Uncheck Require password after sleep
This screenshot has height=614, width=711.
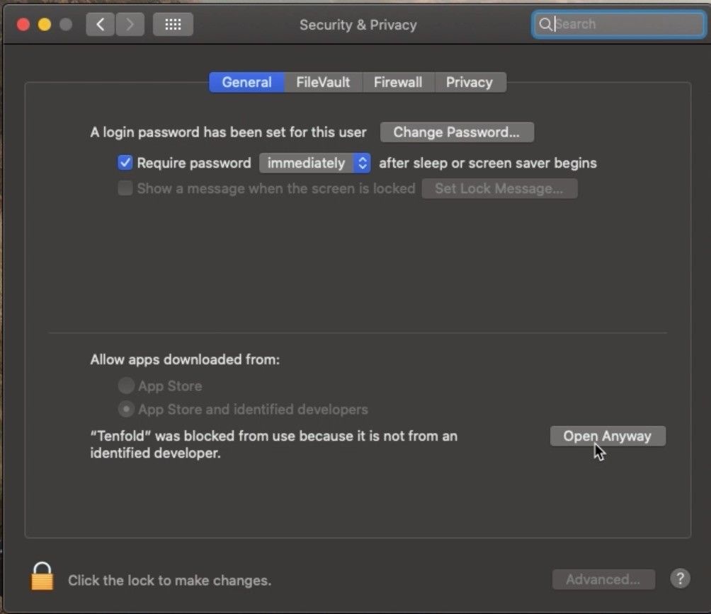[x=125, y=163]
